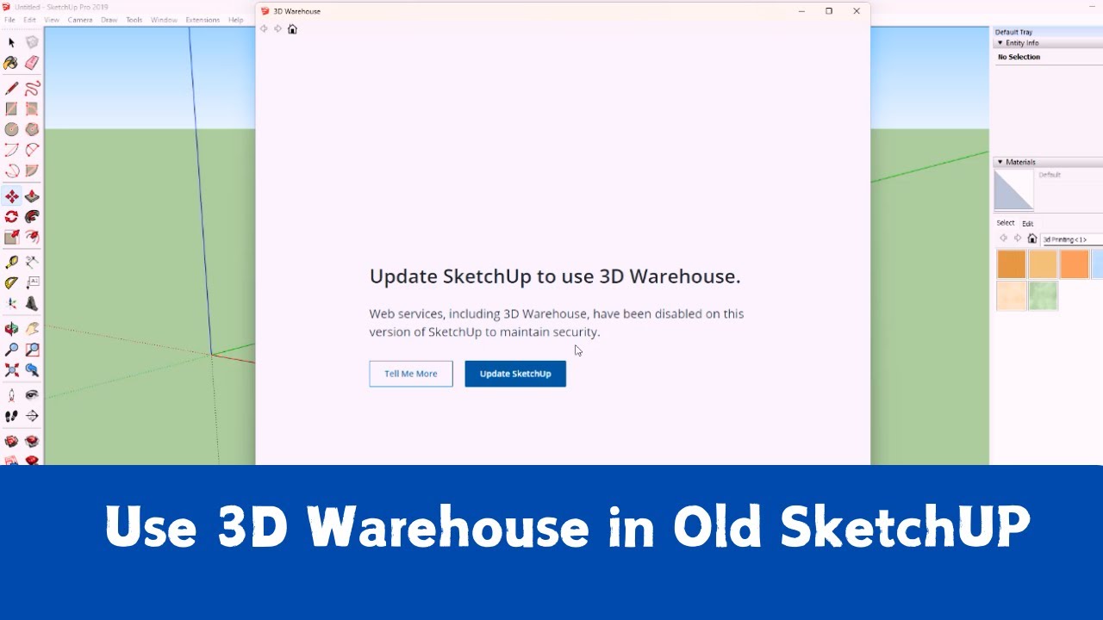Screen dimensions: 1103x620
Task: Close the 3D Warehouse window
Action: [x=857, y=11]
